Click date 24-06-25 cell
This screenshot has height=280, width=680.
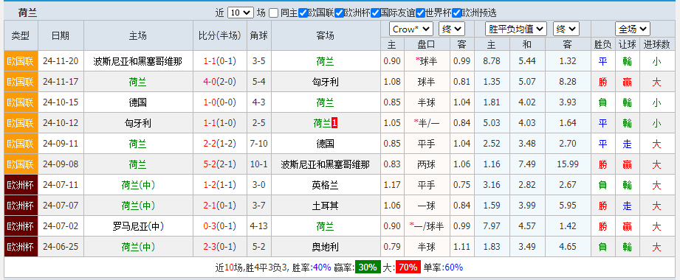tap(61, 247)
